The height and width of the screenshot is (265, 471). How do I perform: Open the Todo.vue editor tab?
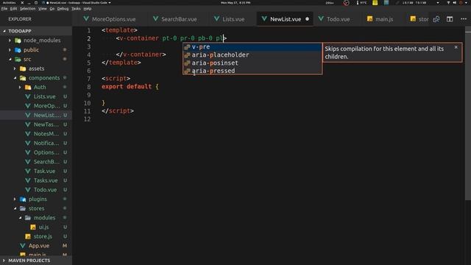333,19
